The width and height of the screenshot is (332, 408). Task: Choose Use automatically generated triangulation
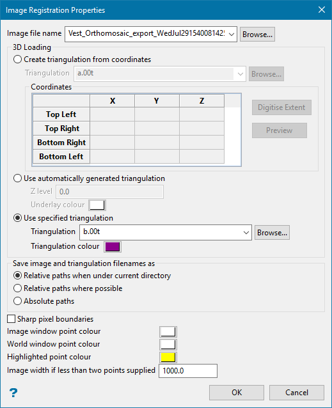(x=17, y=178)
